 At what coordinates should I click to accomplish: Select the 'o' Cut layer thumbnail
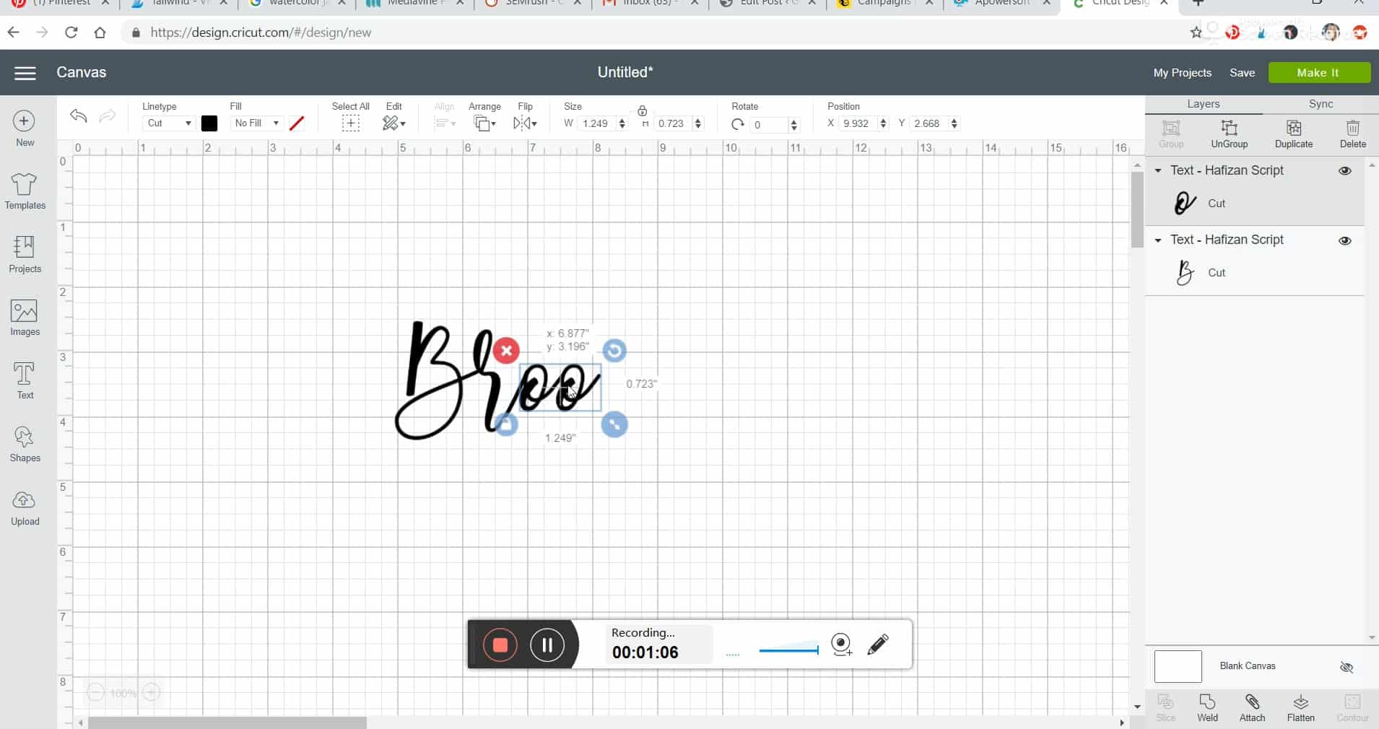(1184, 204)
